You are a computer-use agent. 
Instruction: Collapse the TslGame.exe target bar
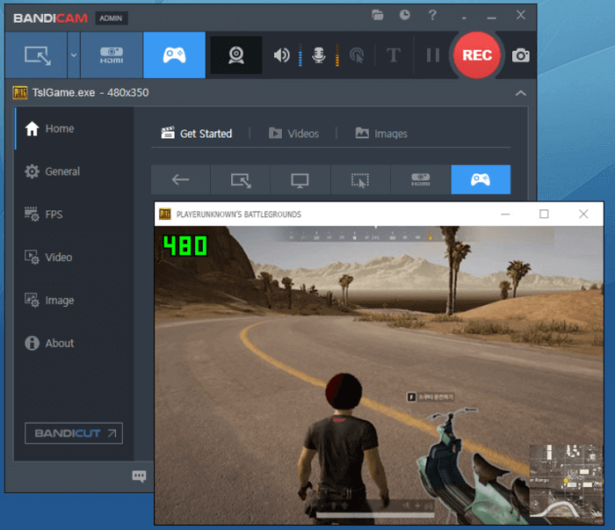click(x=521, y=92)
